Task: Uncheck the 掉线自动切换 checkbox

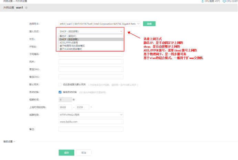Action: click(60, 92)
